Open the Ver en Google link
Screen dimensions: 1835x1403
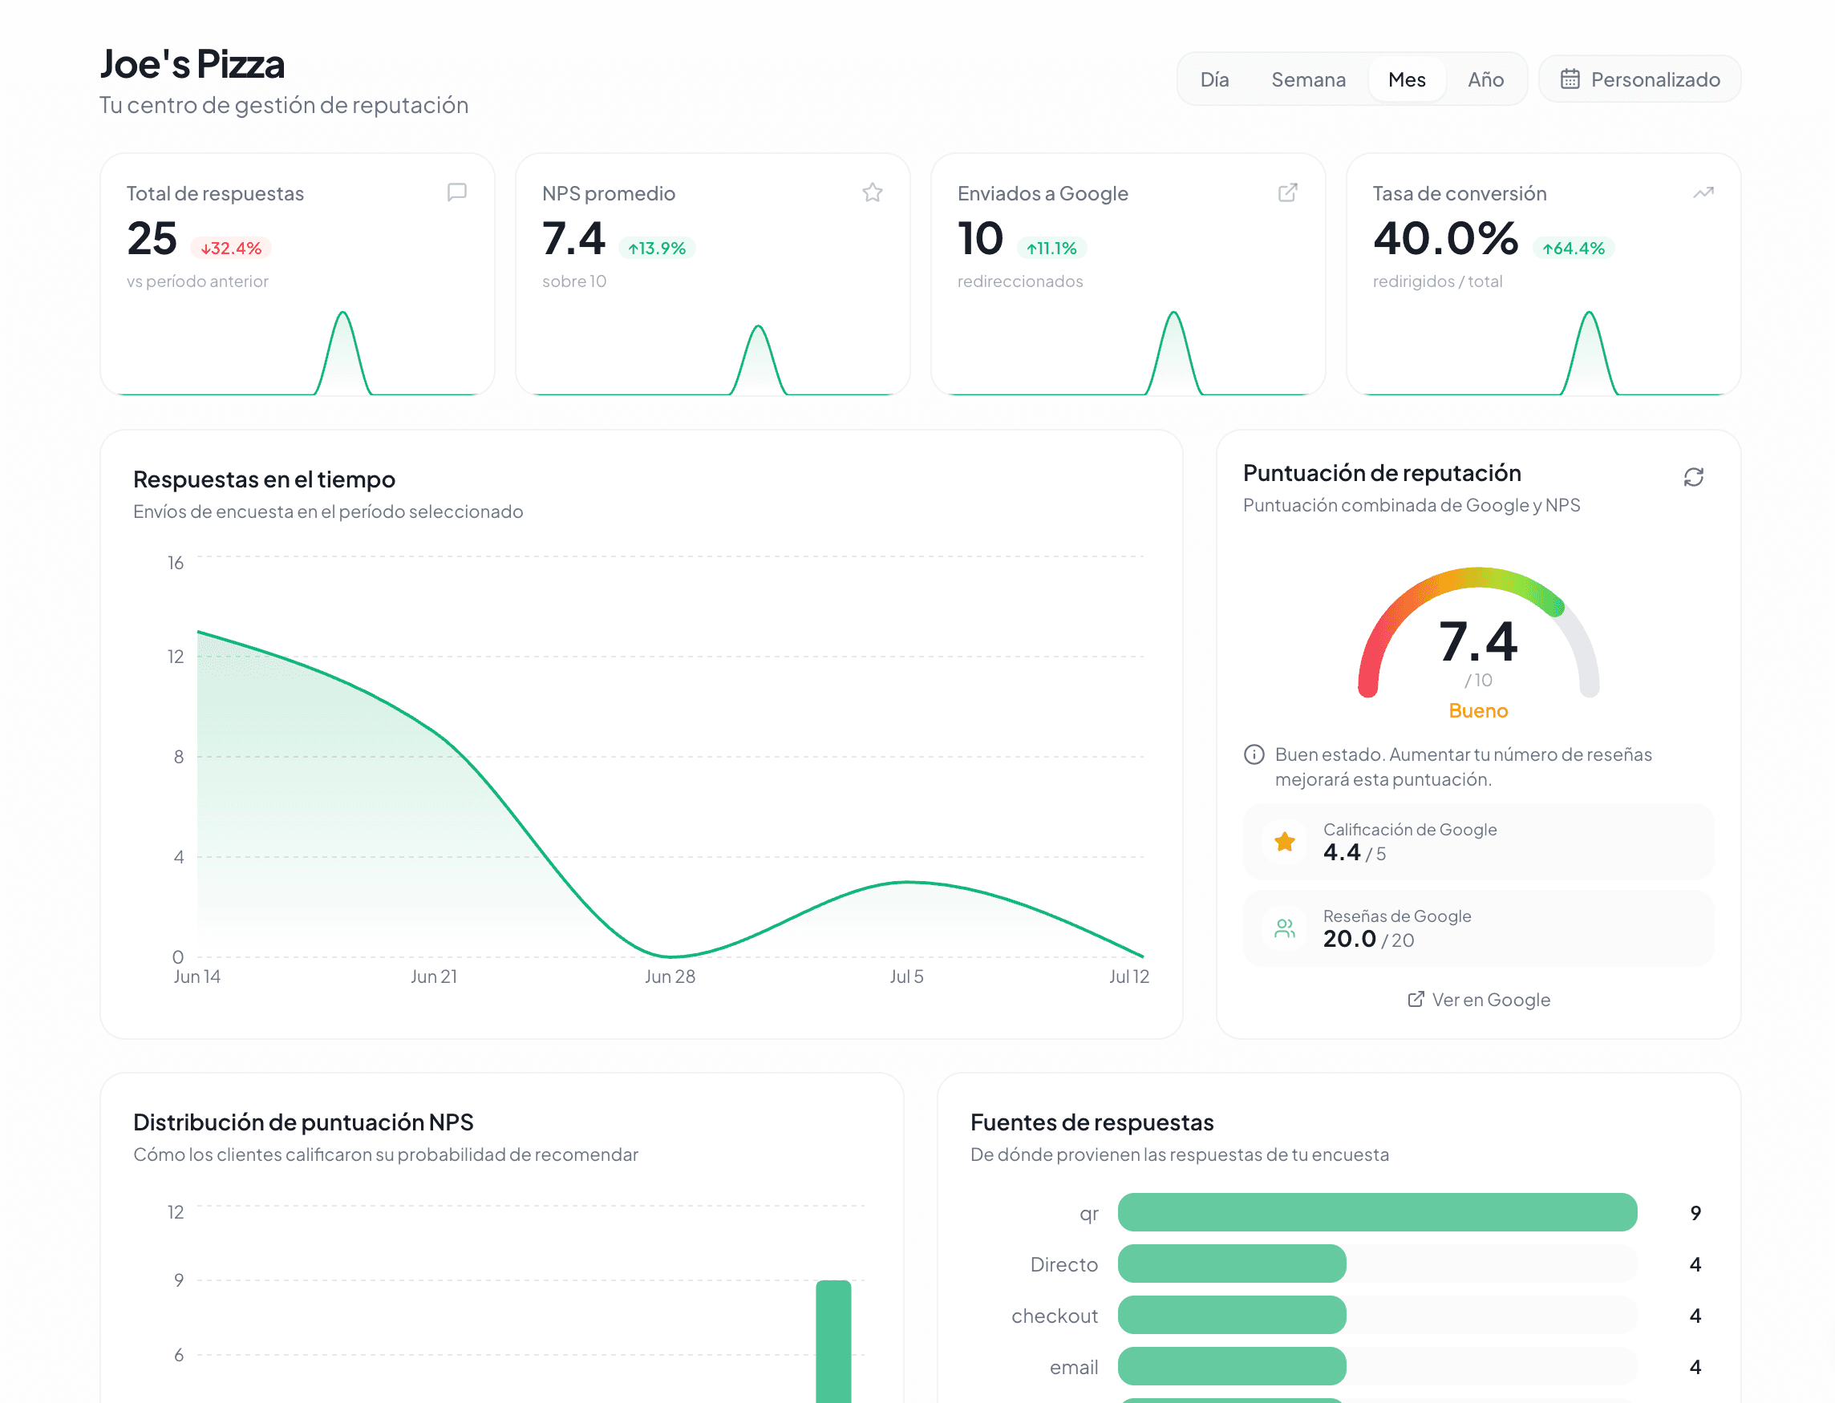(1478, 1000)
